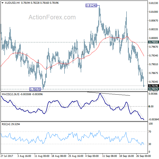The width and height of the screenshot is (159, 159).
Task: Click the 0.81330 price axis value
Action: pyautogui.click(x=153, y=3)
